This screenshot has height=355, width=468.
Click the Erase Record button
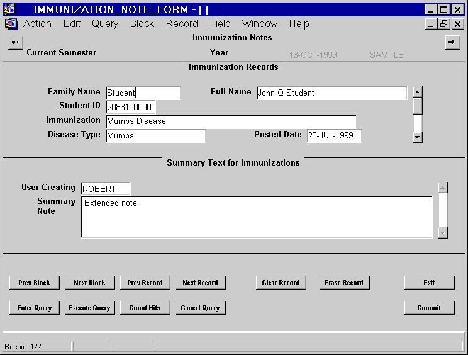(344, 283)
